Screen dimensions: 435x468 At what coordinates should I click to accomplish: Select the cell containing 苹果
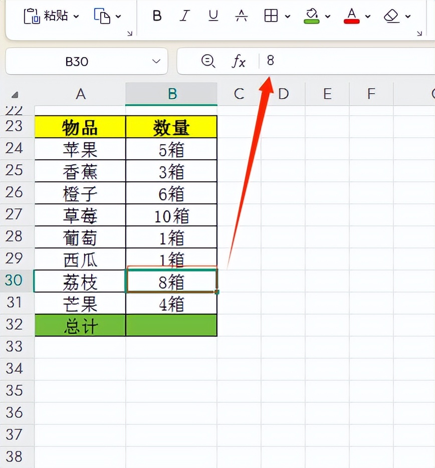(x=80, y=149)
